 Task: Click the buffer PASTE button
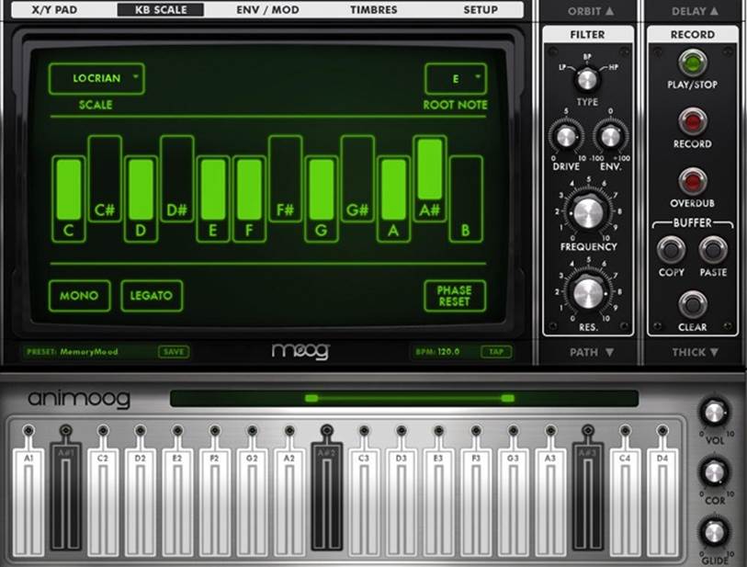713,249
